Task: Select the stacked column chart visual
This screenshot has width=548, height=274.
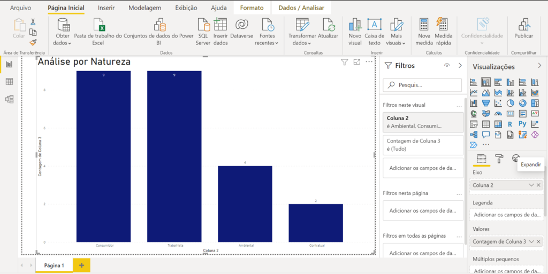Action: pyautogui.click(x=486, y=82)
